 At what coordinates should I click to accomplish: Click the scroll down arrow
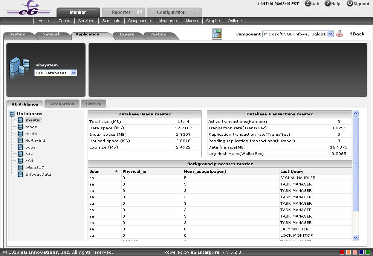pos(356,238)
